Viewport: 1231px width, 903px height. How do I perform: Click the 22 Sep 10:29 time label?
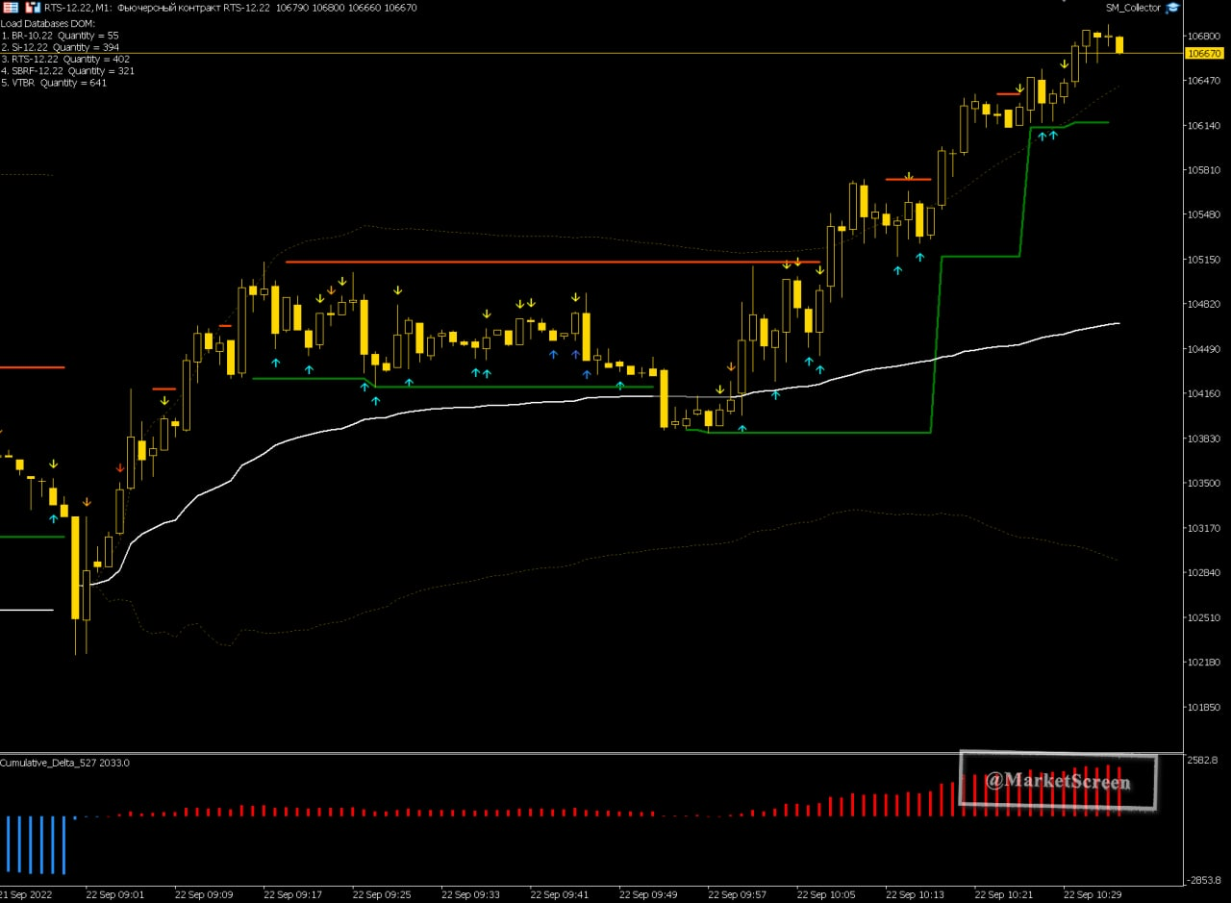tap(1093, 894)
